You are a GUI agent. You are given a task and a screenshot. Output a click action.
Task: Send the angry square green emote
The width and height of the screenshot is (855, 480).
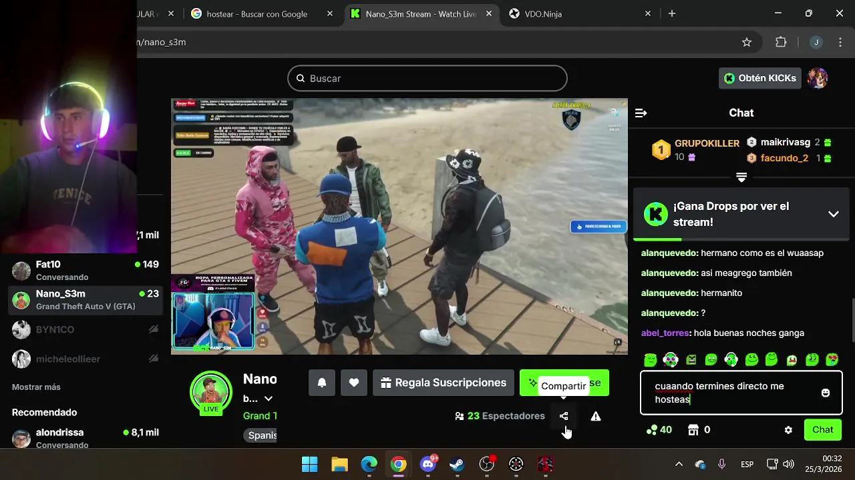click(691, 360)
